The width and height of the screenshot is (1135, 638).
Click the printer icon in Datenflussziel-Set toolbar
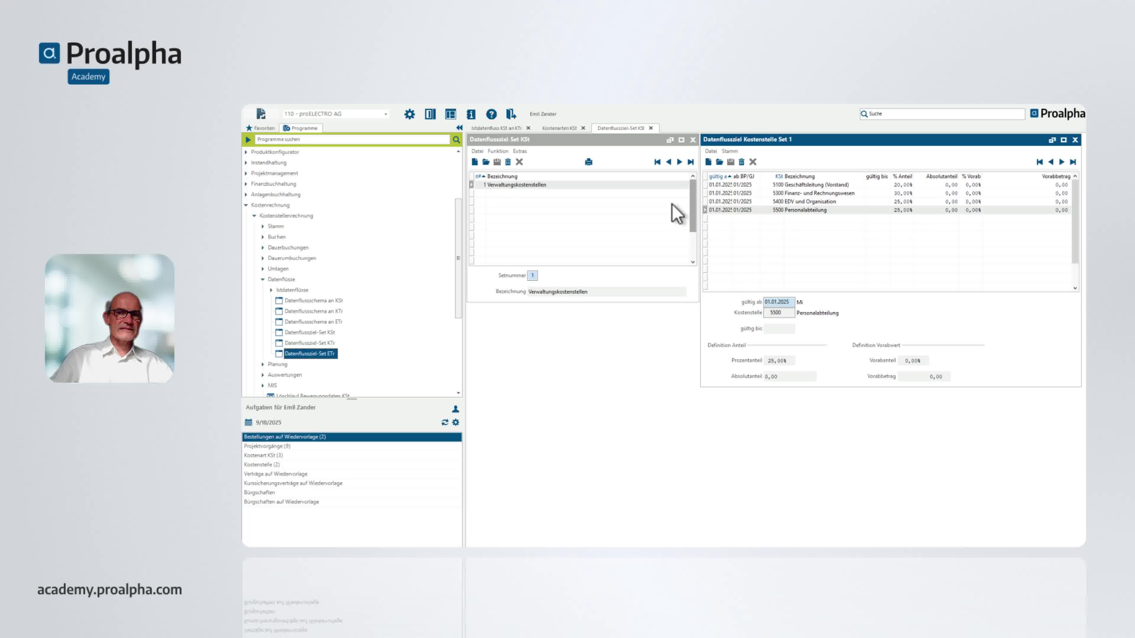(x=589, y=162)
